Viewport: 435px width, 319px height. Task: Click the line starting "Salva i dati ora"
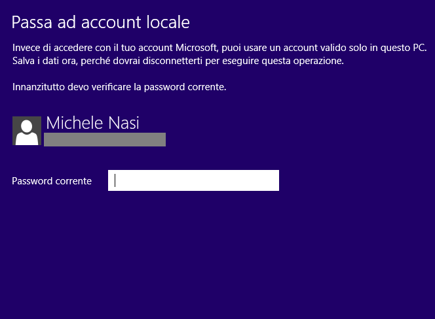(178, 61)
